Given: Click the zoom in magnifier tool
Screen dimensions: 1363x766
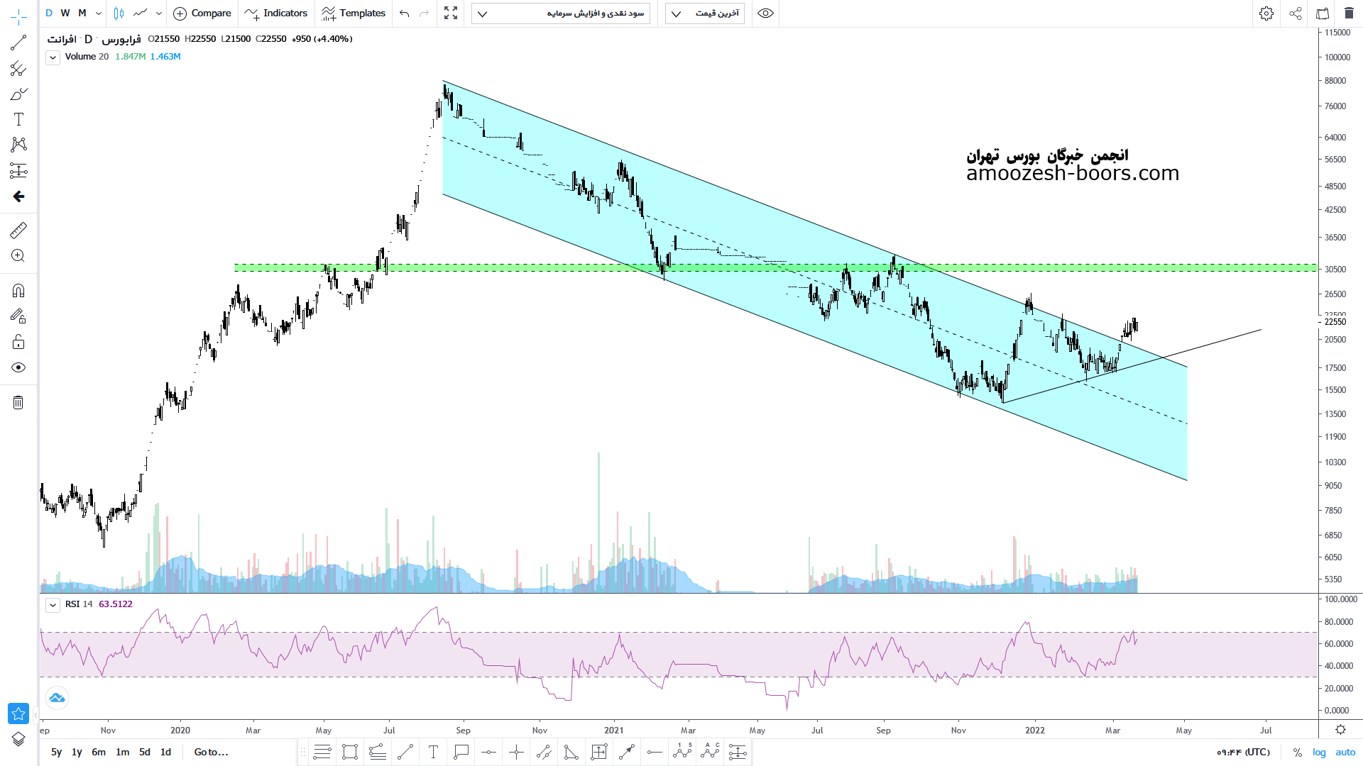Looking at the screenshot, I should click(x=18, y=256).
